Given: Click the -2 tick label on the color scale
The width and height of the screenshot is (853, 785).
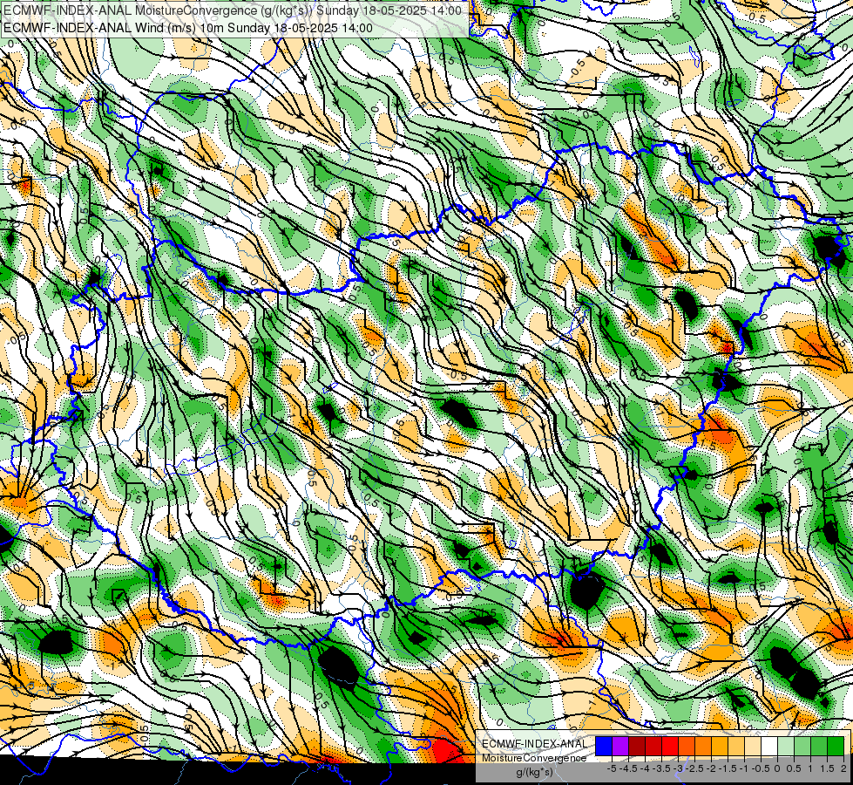Looking at the screenshot, I should (x=711, y=768).
